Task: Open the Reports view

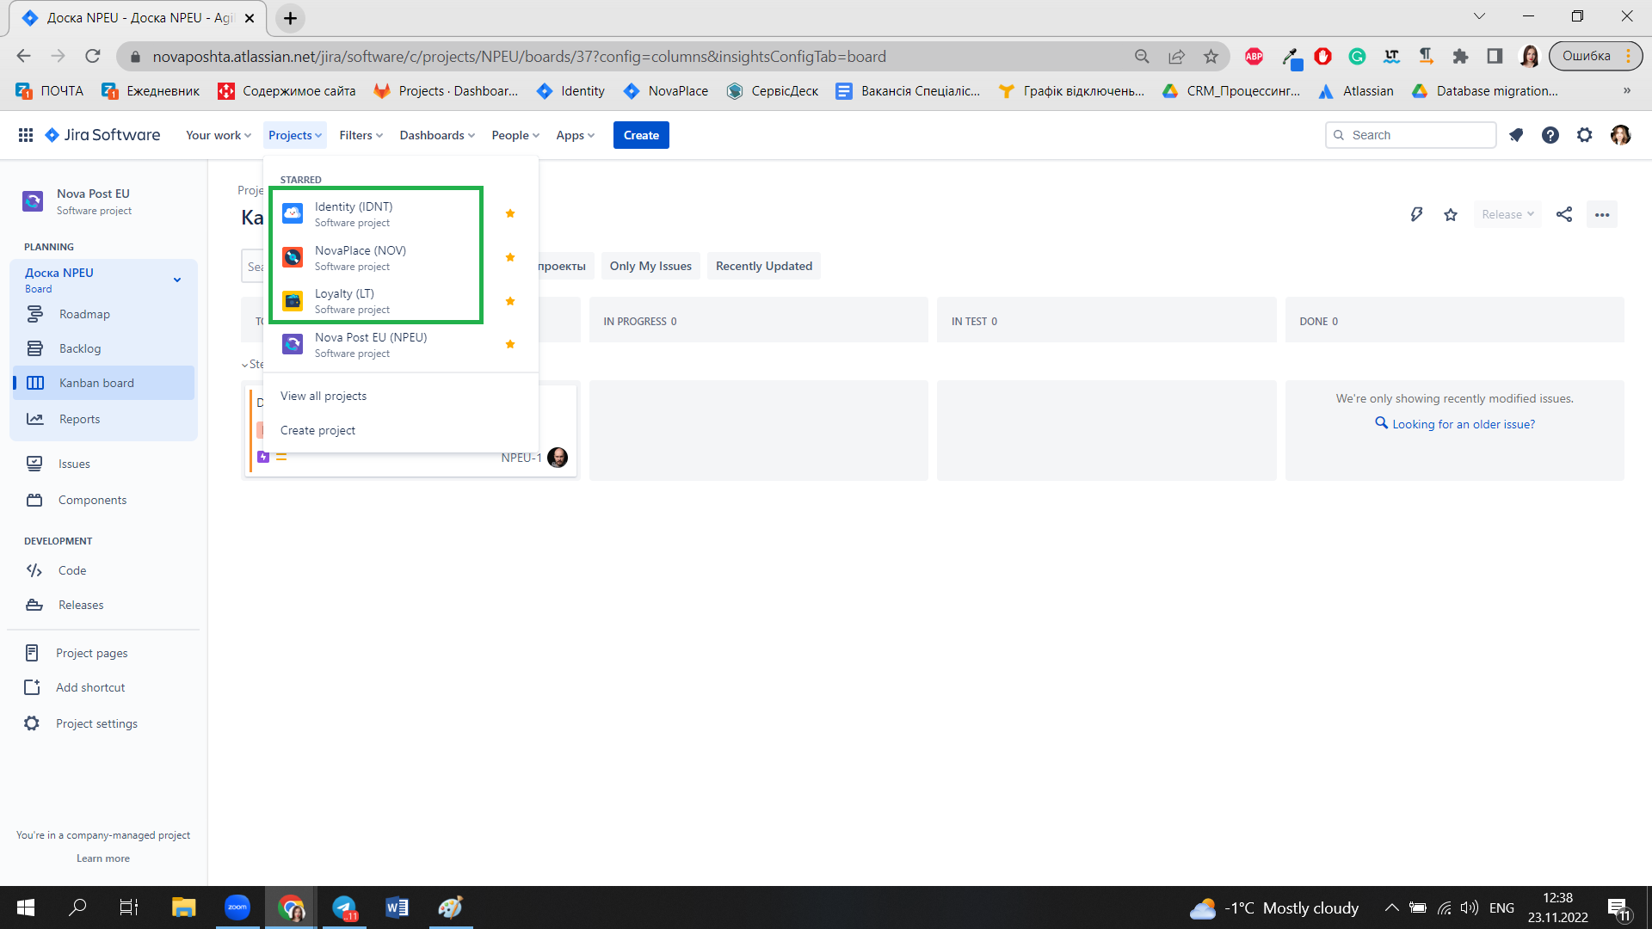Action: 77,419
